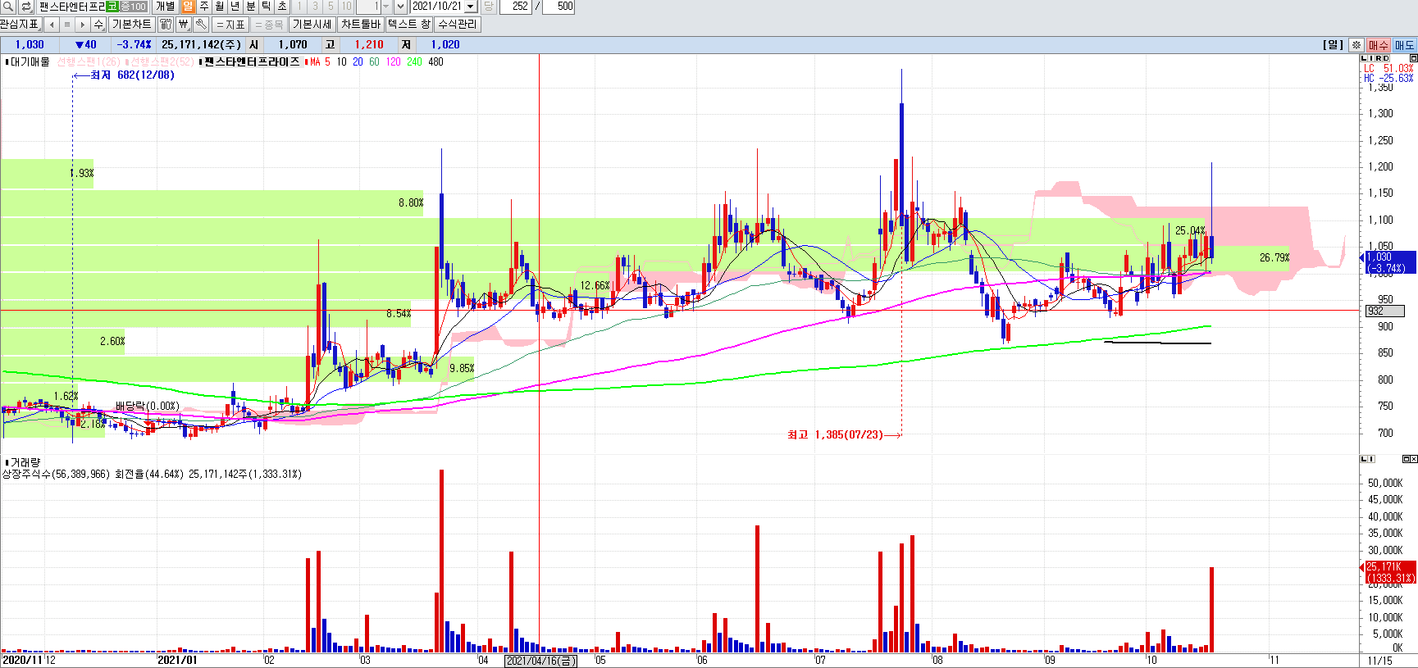Click the 팬스타엔터프라이즈 legend label
1418x668 pixels.
[x=252, y=61]
